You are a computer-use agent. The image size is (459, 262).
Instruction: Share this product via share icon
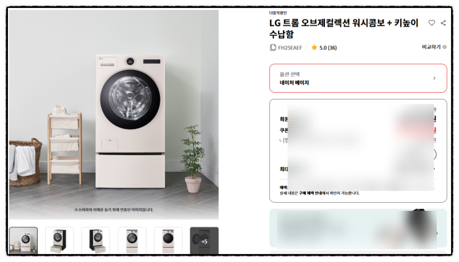[x=444, y=23]
